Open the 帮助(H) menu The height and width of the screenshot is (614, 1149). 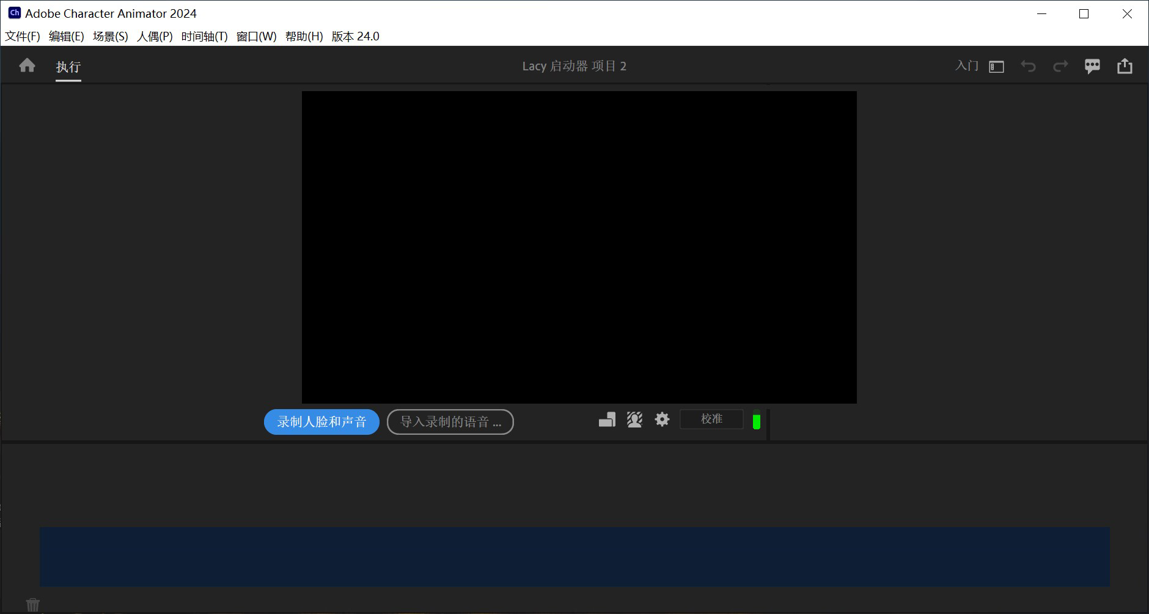(x=304, y=36)
